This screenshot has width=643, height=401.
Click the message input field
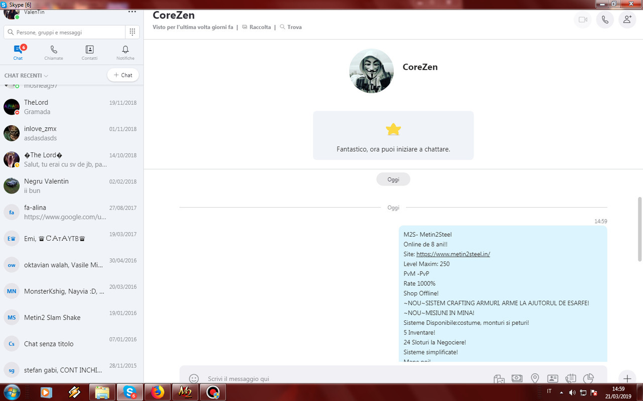pyautogui.click(x=301, y=378)
